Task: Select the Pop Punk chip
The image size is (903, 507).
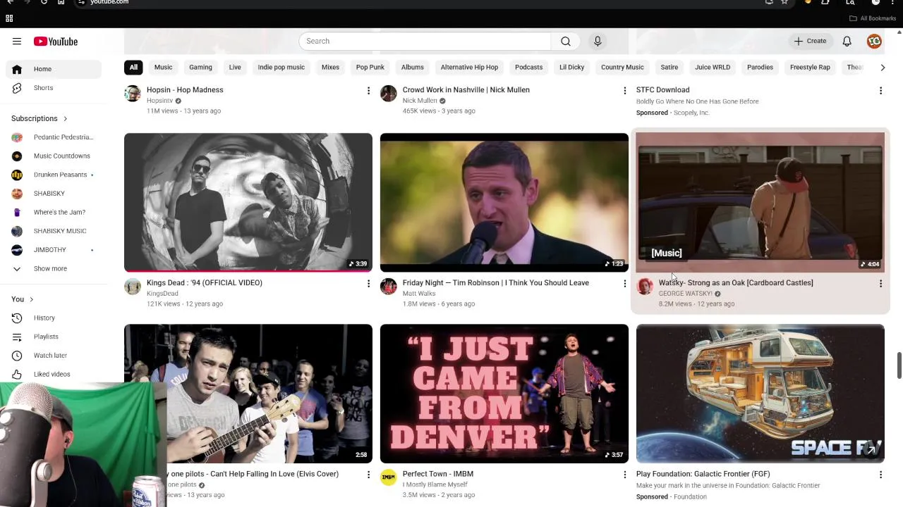Action: pyautogui.click(x=370, y=67)
